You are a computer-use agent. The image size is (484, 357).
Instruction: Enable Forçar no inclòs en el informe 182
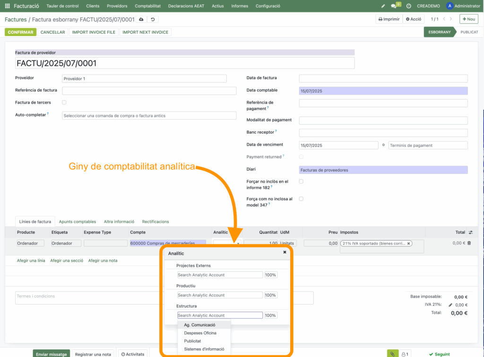click(x=301, y=181)
